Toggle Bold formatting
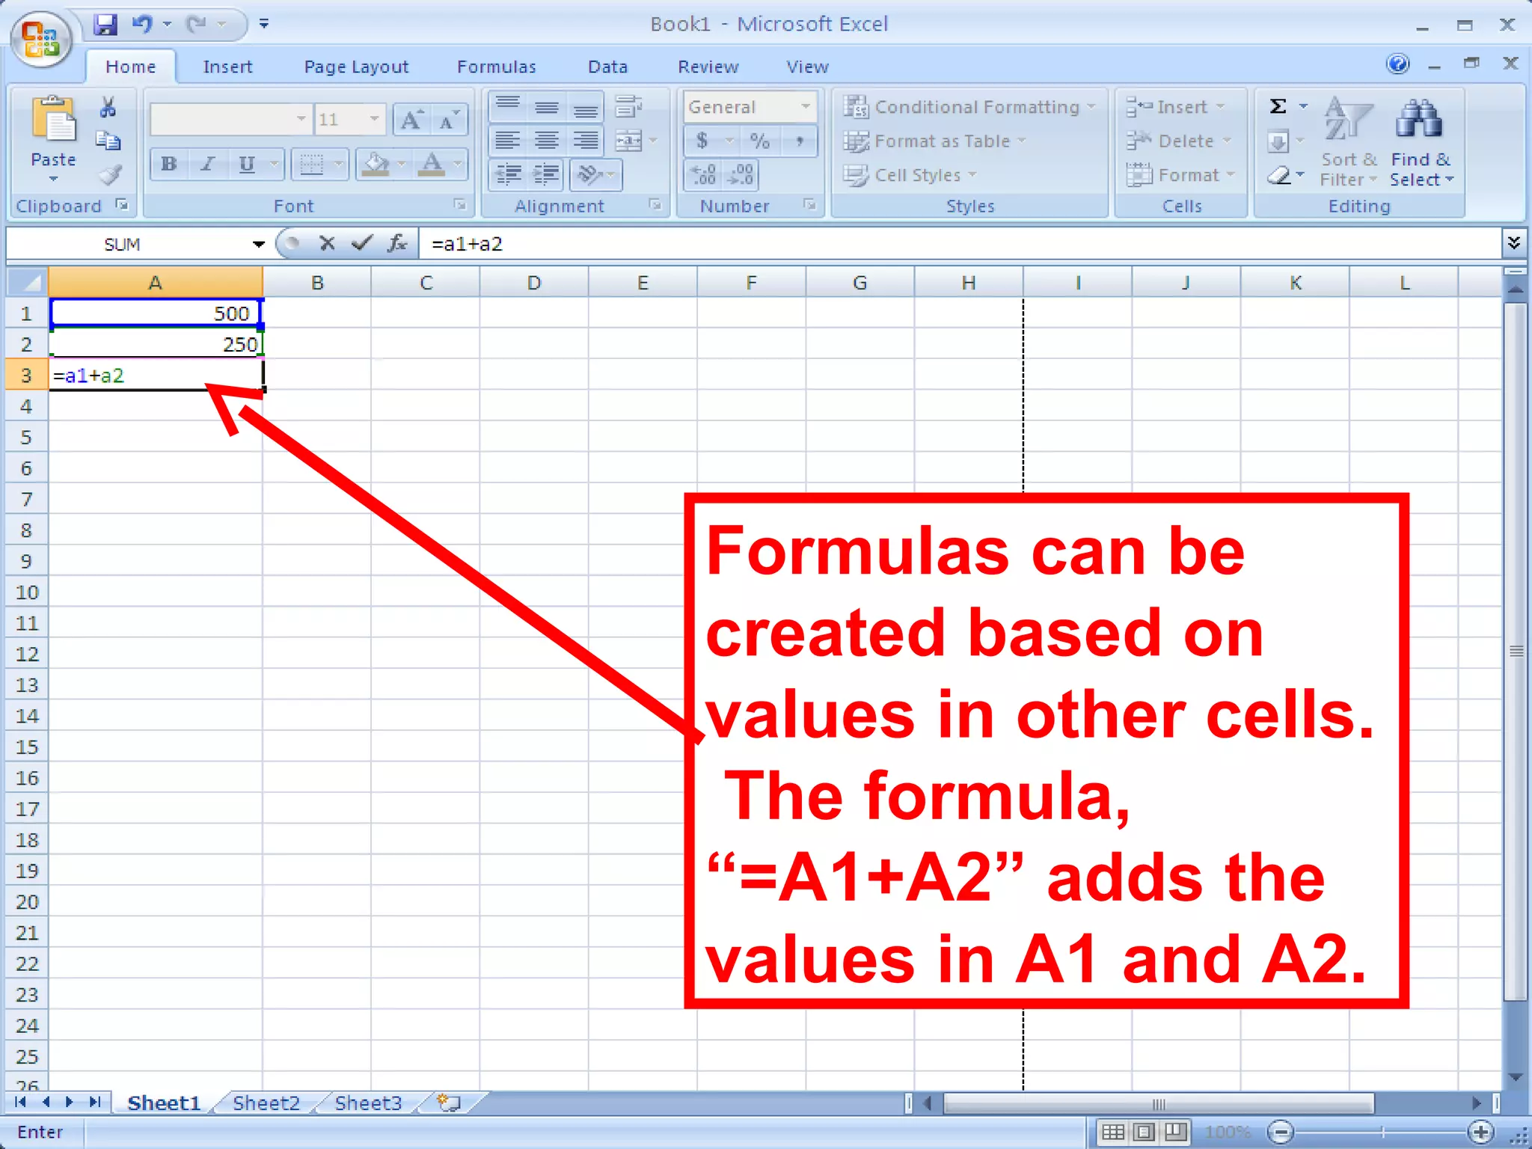 point(169,164)
